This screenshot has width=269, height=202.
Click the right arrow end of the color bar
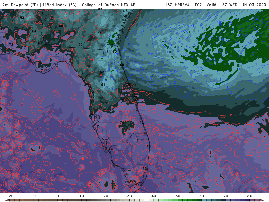pos(263,200)
